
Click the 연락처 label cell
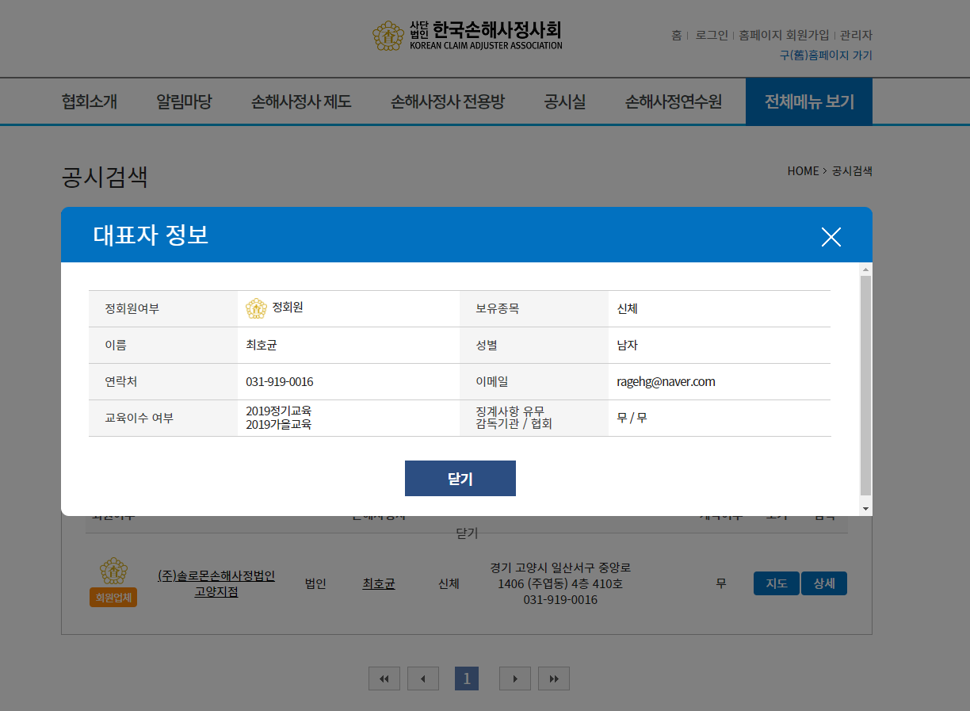pyautogui.click(x=163, y=381)
